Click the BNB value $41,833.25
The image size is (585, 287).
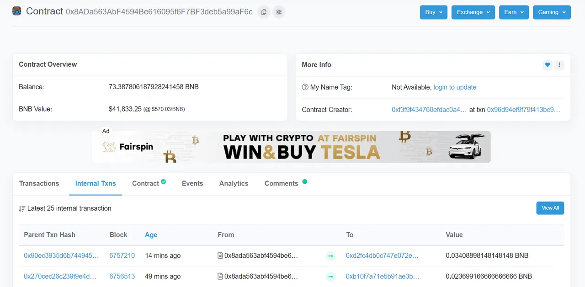125,109
